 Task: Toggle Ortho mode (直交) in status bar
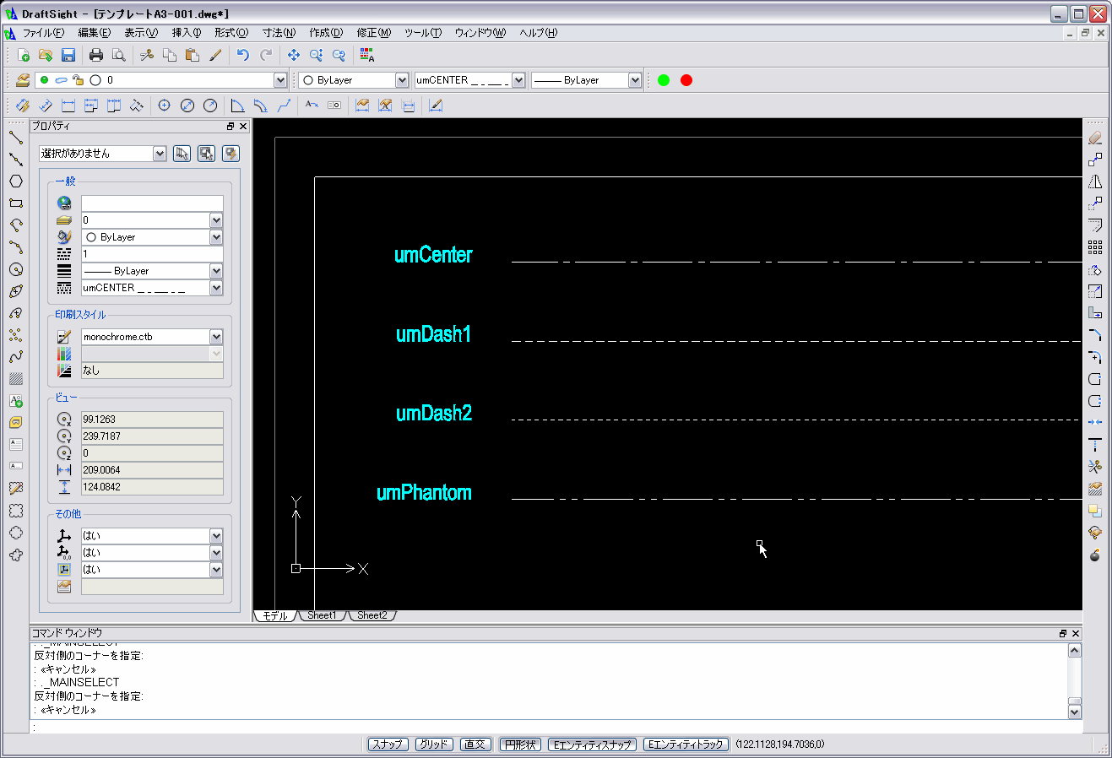point(475,744)
